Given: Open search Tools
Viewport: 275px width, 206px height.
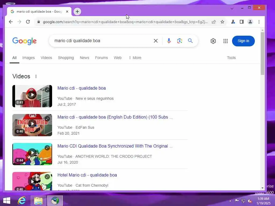Looking at the screenshot, I should pyautogui.click(x=231, y=58).
